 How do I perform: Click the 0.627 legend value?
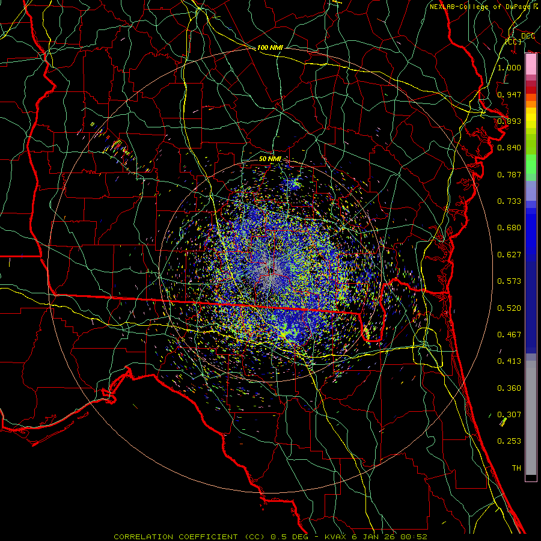509,254
